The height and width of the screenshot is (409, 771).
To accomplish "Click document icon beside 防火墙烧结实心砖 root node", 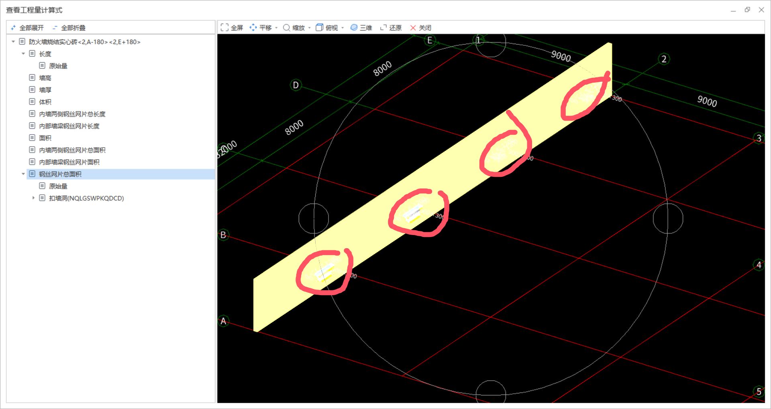I will pyautogui.click(x=22, y=41).
